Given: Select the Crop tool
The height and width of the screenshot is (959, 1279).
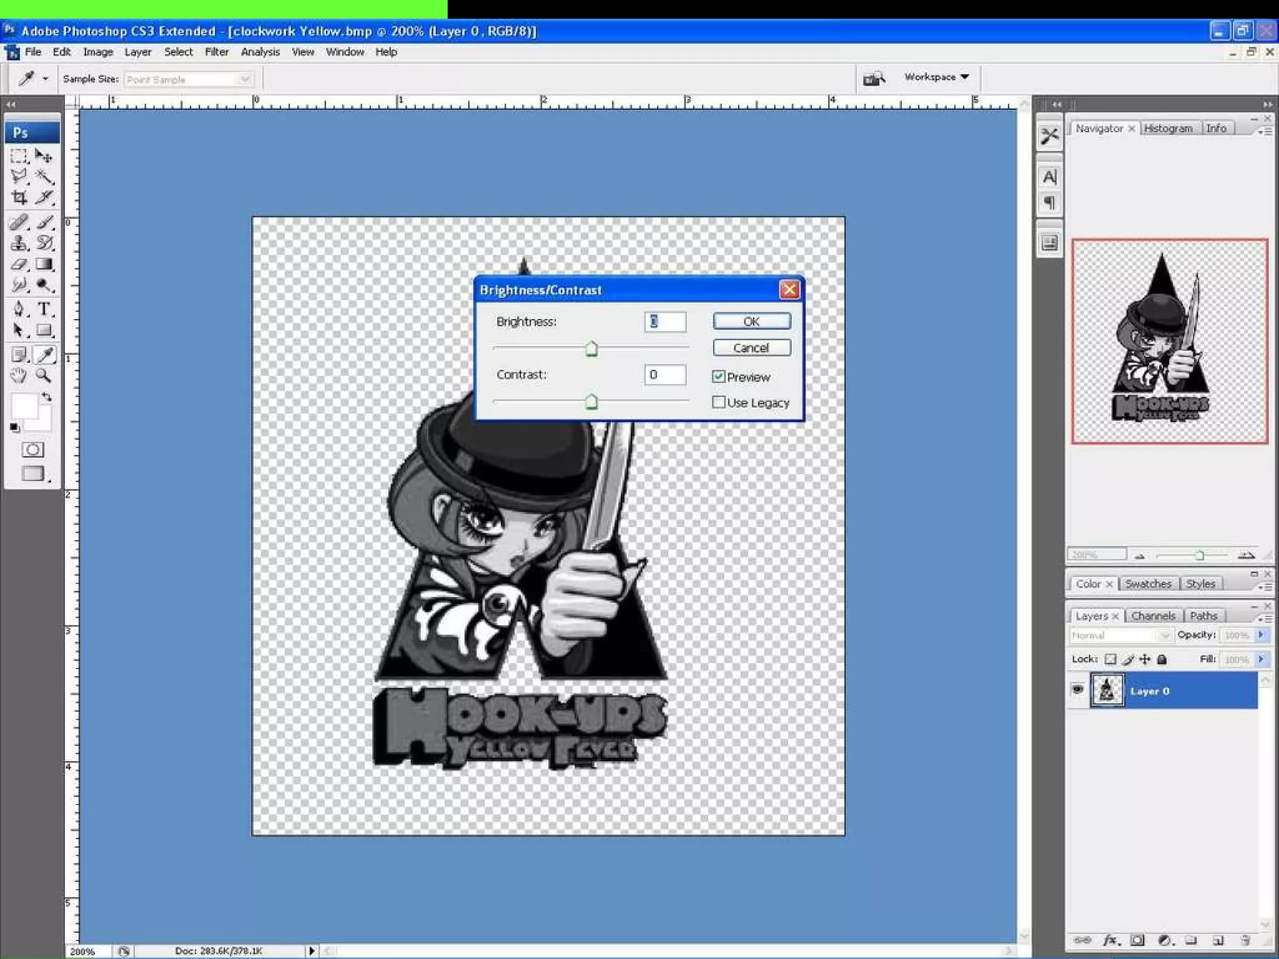Looking at the screenshot, I should tap(19, 198).
